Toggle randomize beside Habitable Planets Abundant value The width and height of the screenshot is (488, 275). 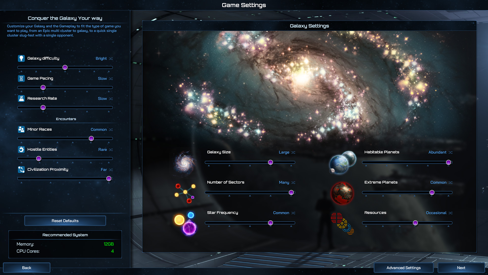click(x=450, y=152)
